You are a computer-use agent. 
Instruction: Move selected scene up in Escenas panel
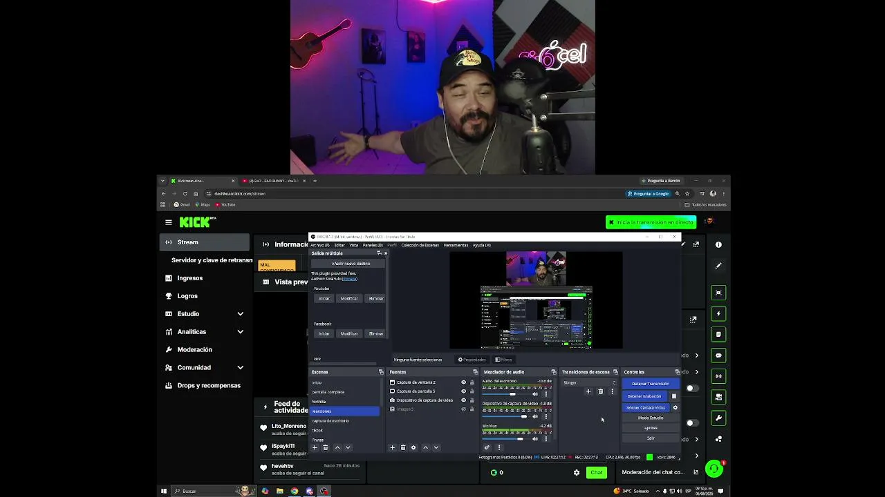tap(337, 447)
